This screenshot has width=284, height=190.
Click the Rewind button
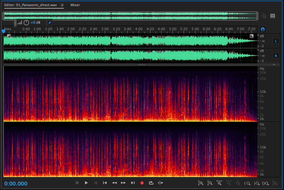(x=114, y=183)
